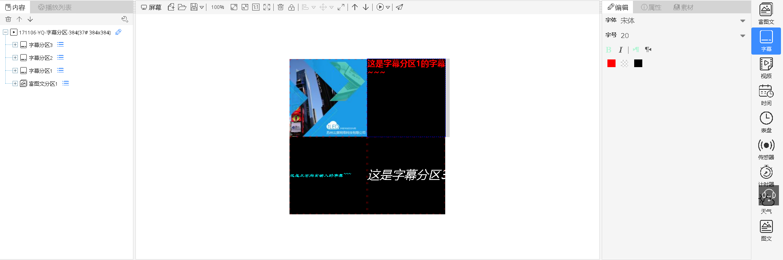
Task: Move layer up with toolbar up arrow
Action: pos(355,7)
